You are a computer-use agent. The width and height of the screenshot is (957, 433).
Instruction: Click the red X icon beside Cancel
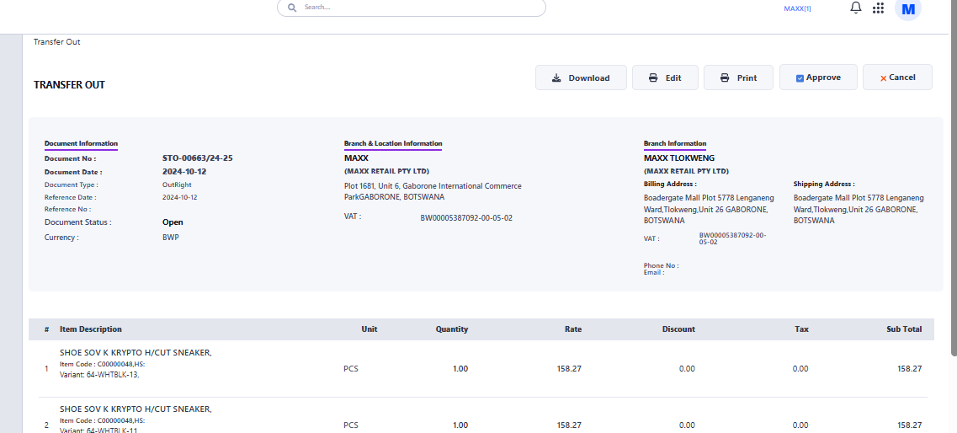click(883, 78)
